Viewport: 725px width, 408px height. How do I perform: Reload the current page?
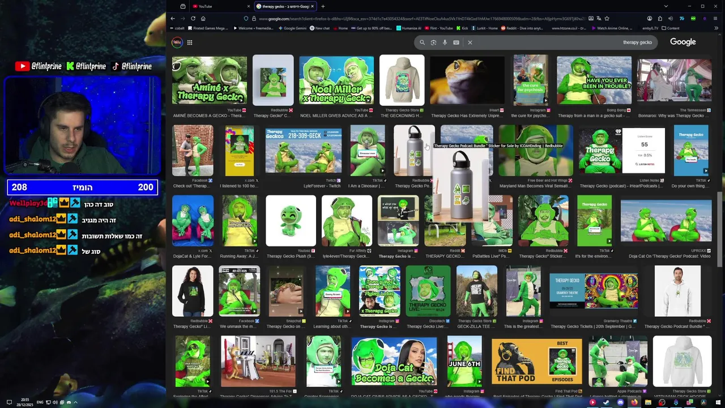point(193,18)
